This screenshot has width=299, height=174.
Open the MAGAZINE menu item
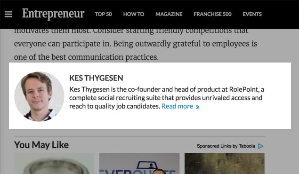pyautogui.click(x=169, y=14)
